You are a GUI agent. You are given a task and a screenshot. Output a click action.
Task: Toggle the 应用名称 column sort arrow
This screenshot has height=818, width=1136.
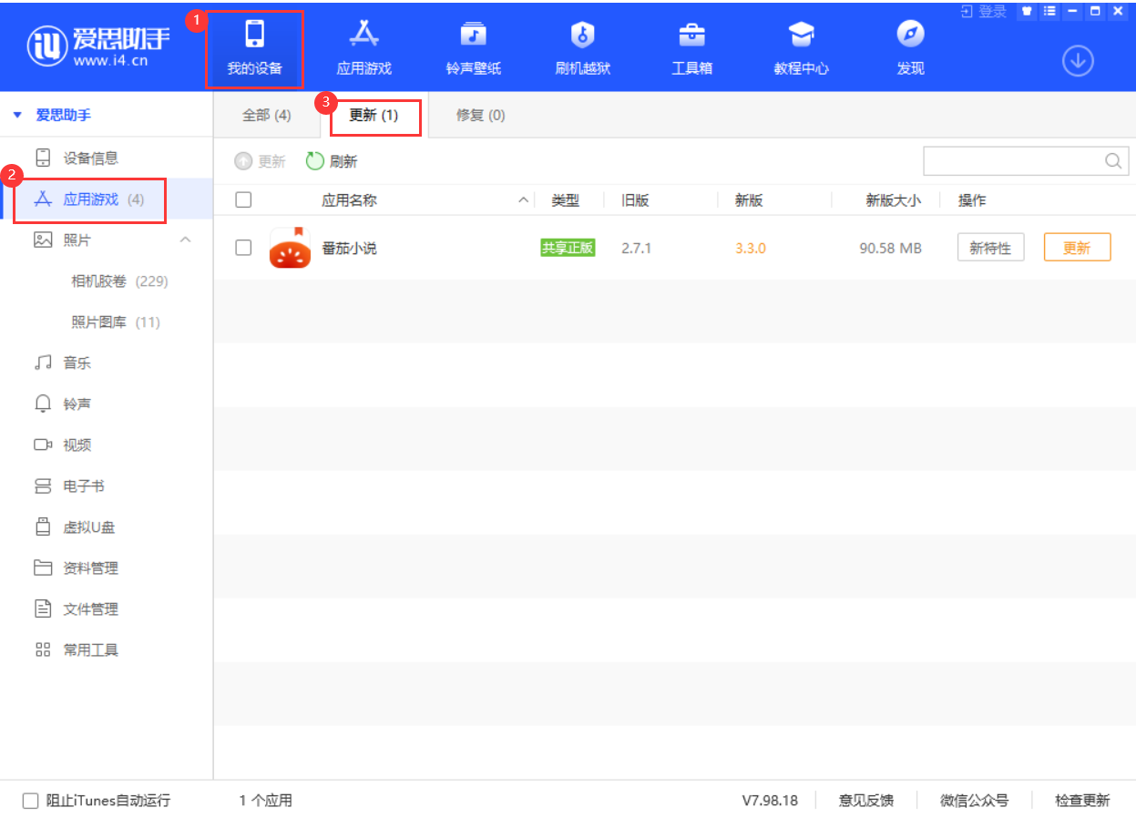522,199
